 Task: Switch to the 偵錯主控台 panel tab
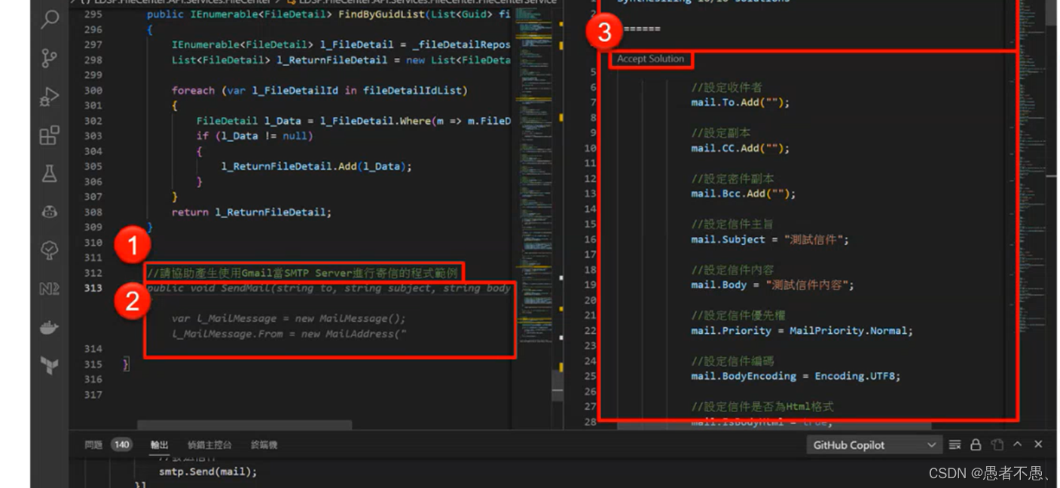209,444
